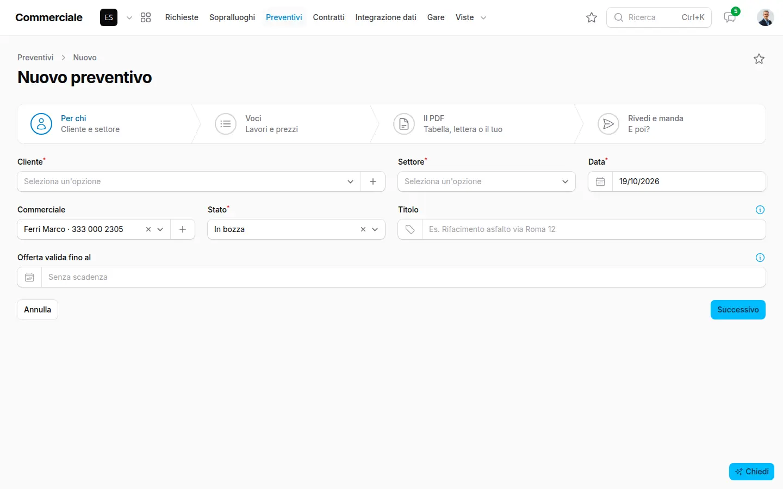
Task: Expand the Viste menu
Action: 471,17
